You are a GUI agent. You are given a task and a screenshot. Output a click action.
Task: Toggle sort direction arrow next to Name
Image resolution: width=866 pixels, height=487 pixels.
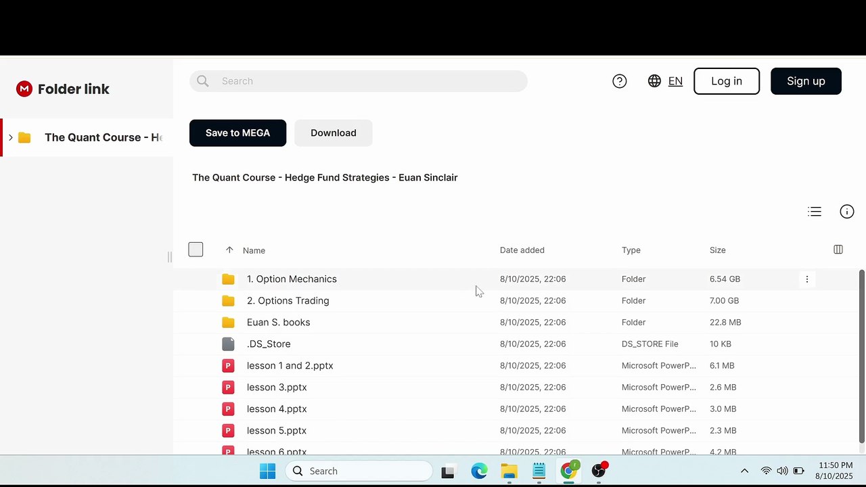coord(229,250)
